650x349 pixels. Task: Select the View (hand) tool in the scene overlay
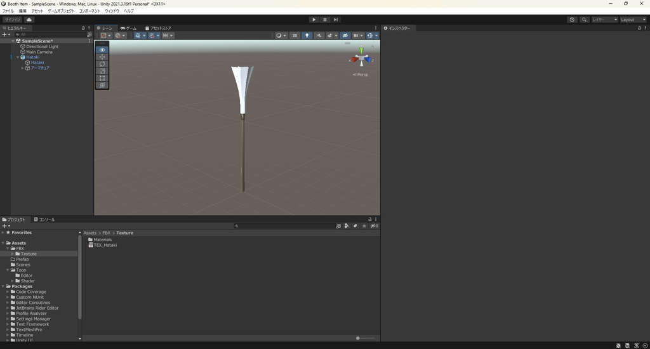102,49
